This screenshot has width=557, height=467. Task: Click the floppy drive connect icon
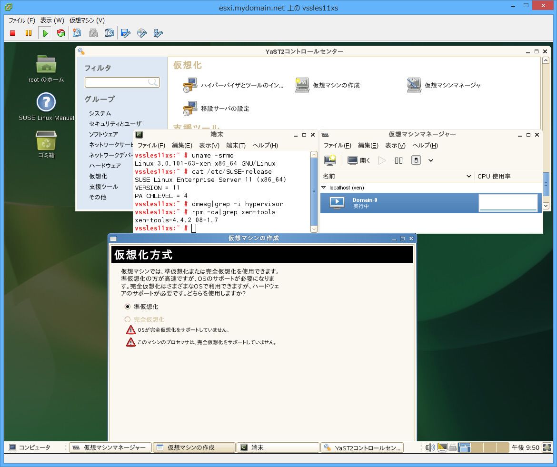click(x=125, y=33)
